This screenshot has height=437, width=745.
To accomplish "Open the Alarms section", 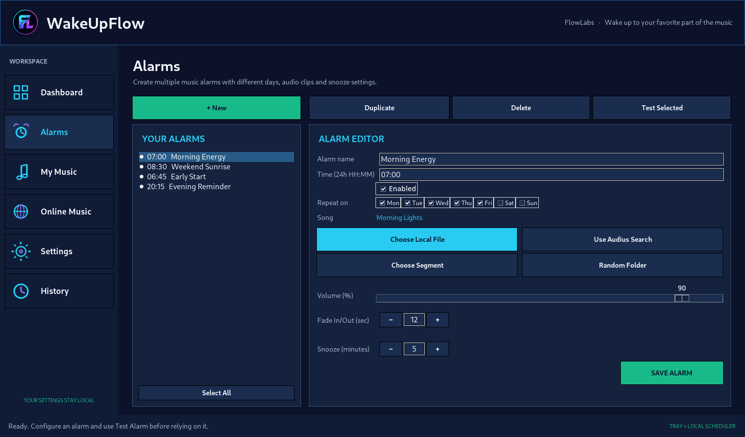I will coord(59,132).
